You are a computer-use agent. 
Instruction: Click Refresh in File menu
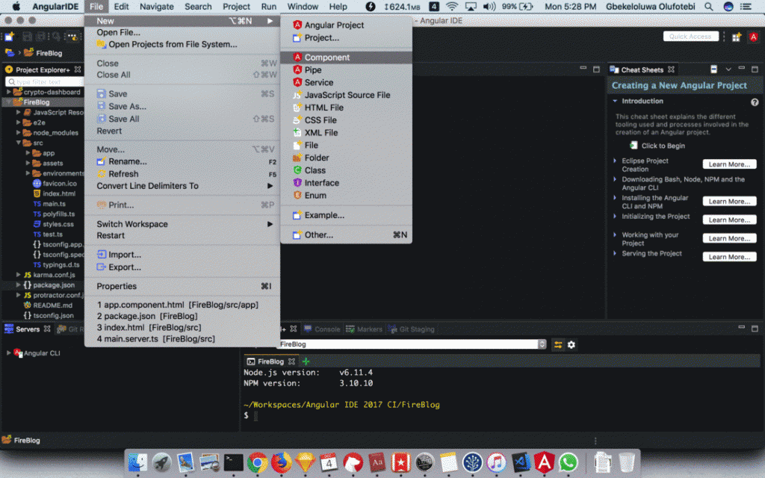pyautogui.click(x=182, y=174)
